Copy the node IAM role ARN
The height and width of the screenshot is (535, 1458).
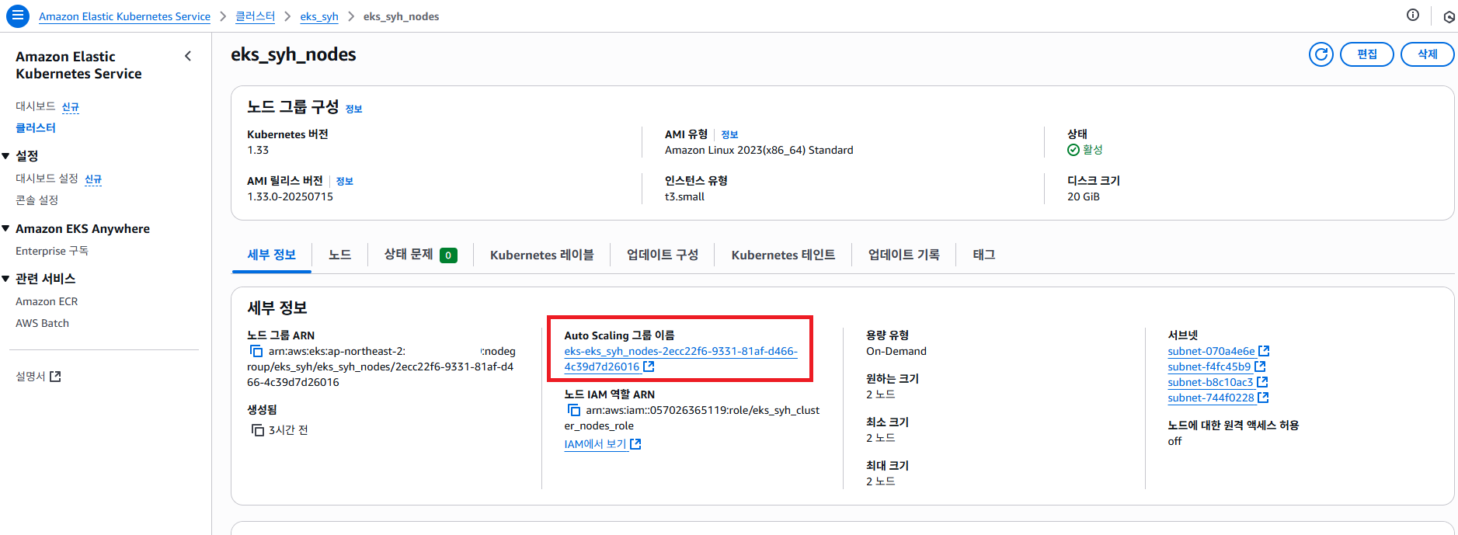(x=573, y=410)
